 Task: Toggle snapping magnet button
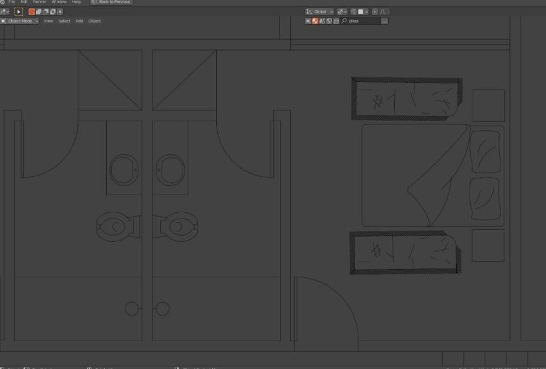click(354, 11)
